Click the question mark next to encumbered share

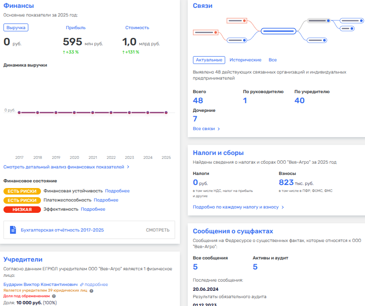(x=54, y=296)
